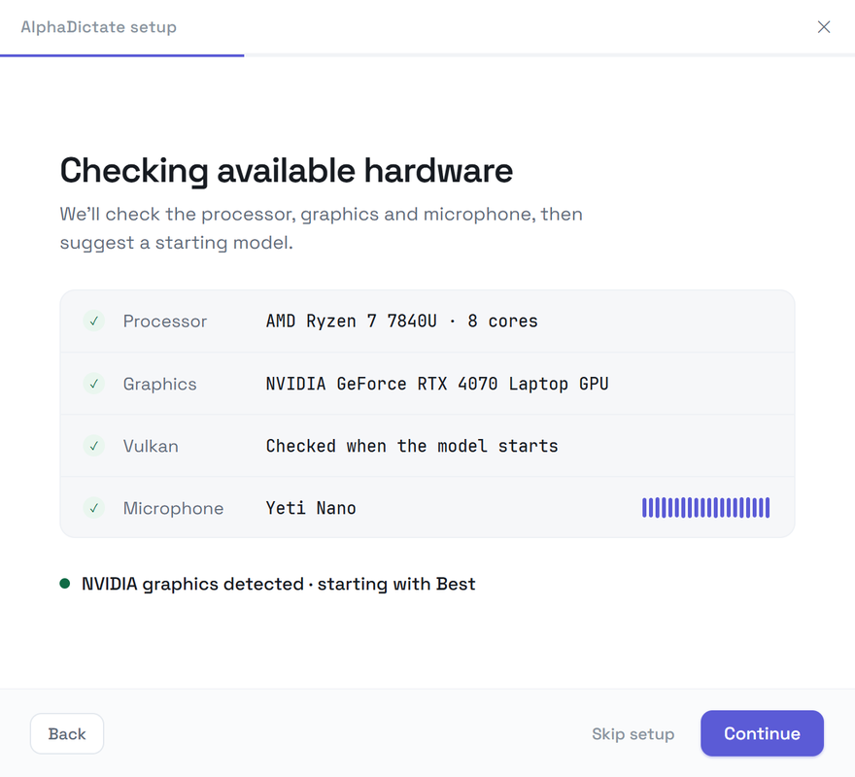Viewport: 855px width, 777px height.
Task: Click the green status dot beside NVIDIA message
Action: point(65,584)
